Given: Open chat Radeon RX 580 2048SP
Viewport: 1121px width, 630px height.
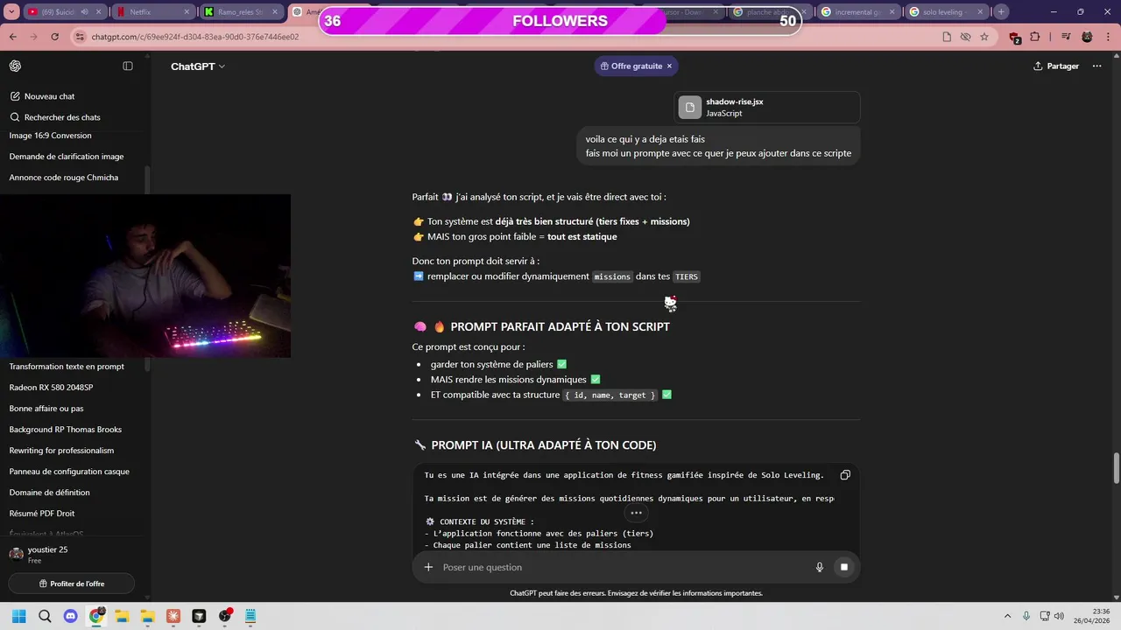Looking at the screenshot, I should (x=51, y=388).
